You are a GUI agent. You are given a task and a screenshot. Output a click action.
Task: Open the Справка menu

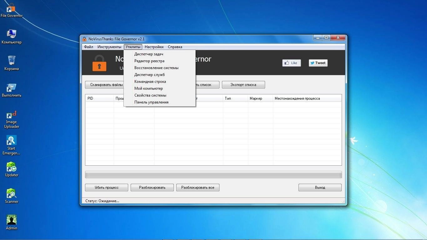(x=175, y=47)
